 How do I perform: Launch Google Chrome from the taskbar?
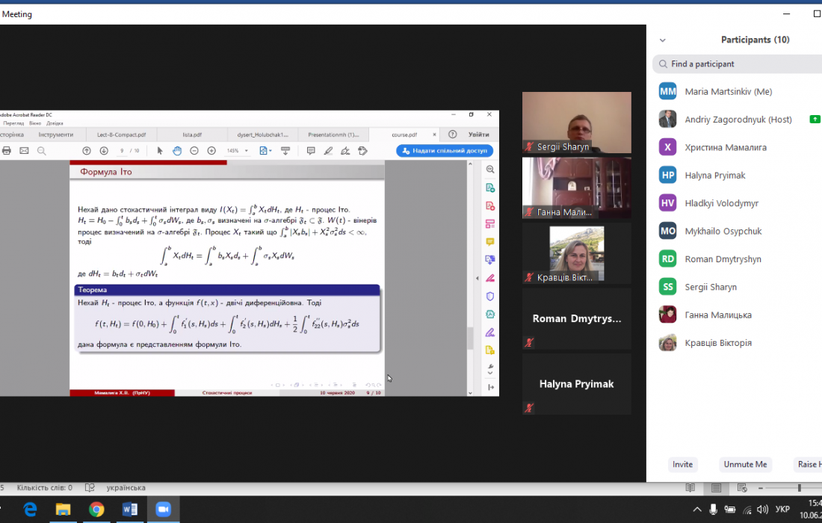click(x=96, y=509)
